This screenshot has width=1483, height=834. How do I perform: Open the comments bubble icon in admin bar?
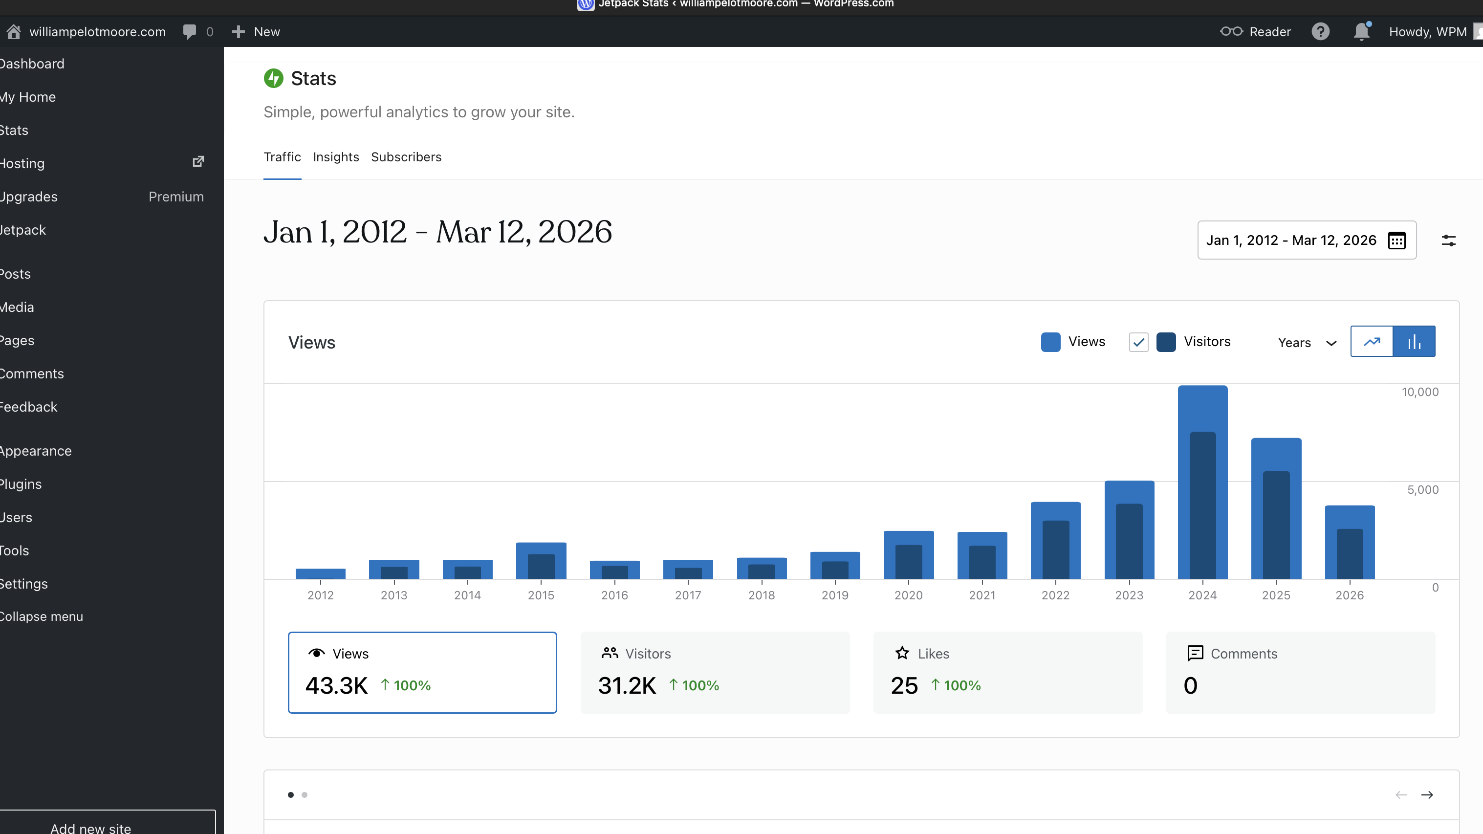click(x=189, y=32)
